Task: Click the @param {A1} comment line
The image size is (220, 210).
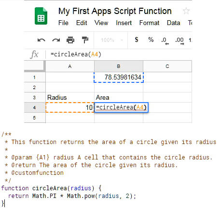Action: pos(109,157)
